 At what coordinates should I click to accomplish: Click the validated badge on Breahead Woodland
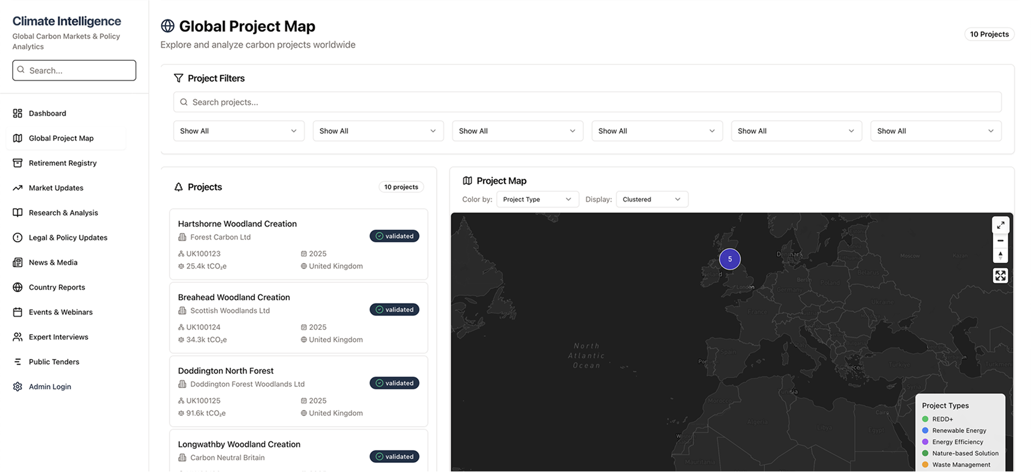[x=394, y=310]
